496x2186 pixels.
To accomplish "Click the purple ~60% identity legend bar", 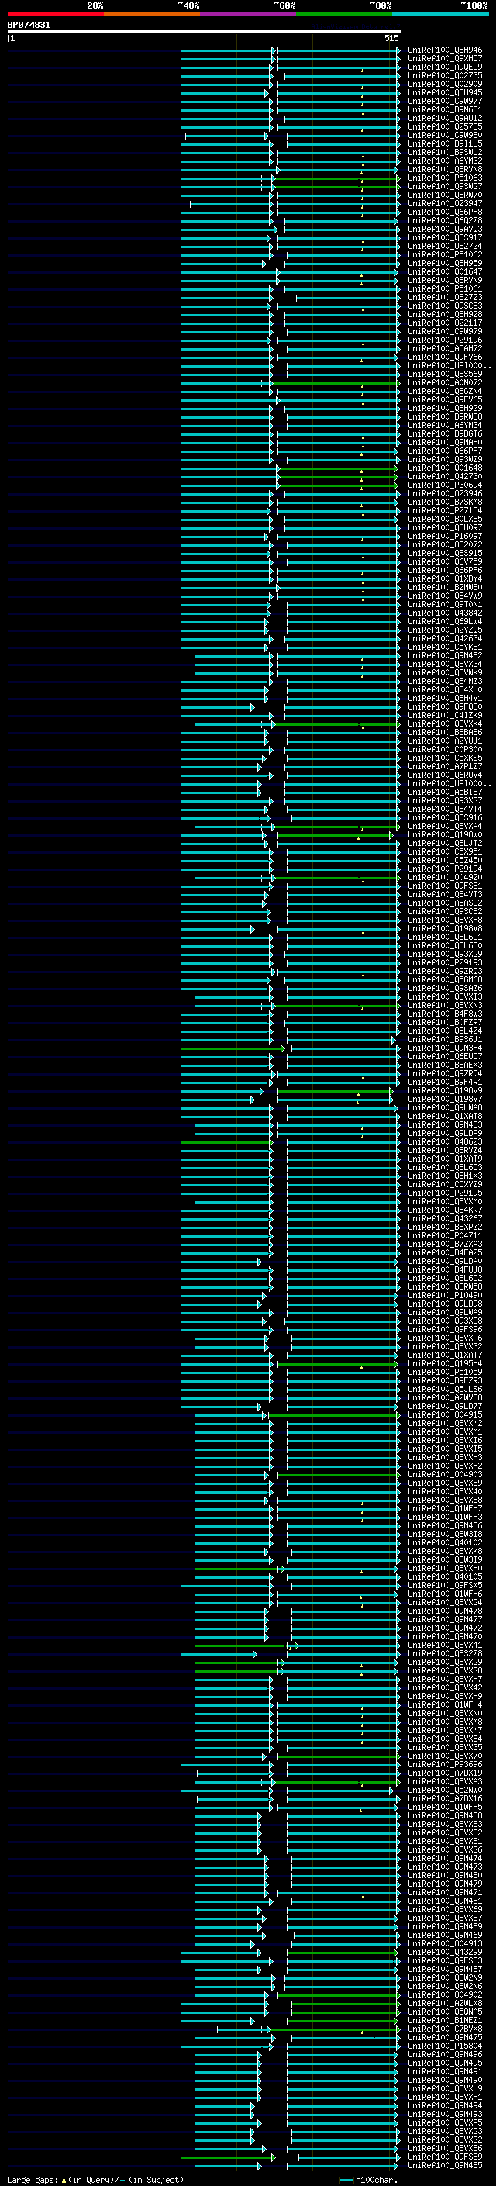I will 247,14.
